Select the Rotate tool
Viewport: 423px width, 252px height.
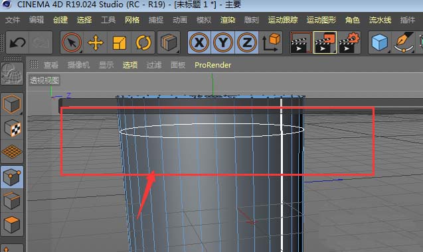(x=143, y=42)
